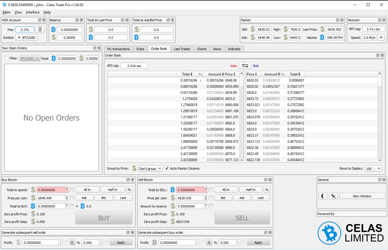Close the Network panel

click(384, 20)
